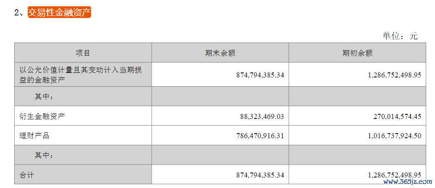Select the value 88,323,469.03

tap(262, 117)
